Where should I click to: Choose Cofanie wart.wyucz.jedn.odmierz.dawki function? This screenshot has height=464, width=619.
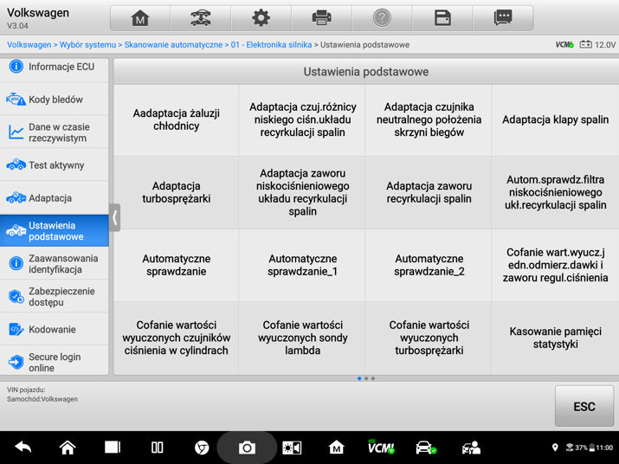tap(556, 265)
